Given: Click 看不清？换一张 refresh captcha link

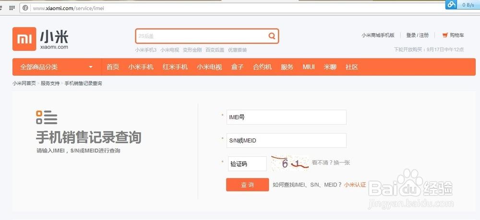Looking at the screenshot, I should pyautogui.click(x=331, y=162).
